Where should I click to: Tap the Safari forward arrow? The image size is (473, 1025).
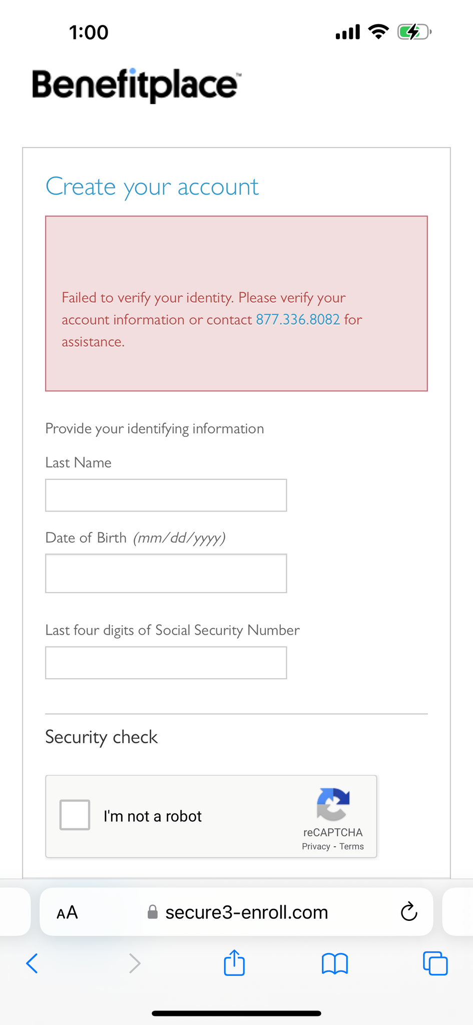tap(135, 963)
